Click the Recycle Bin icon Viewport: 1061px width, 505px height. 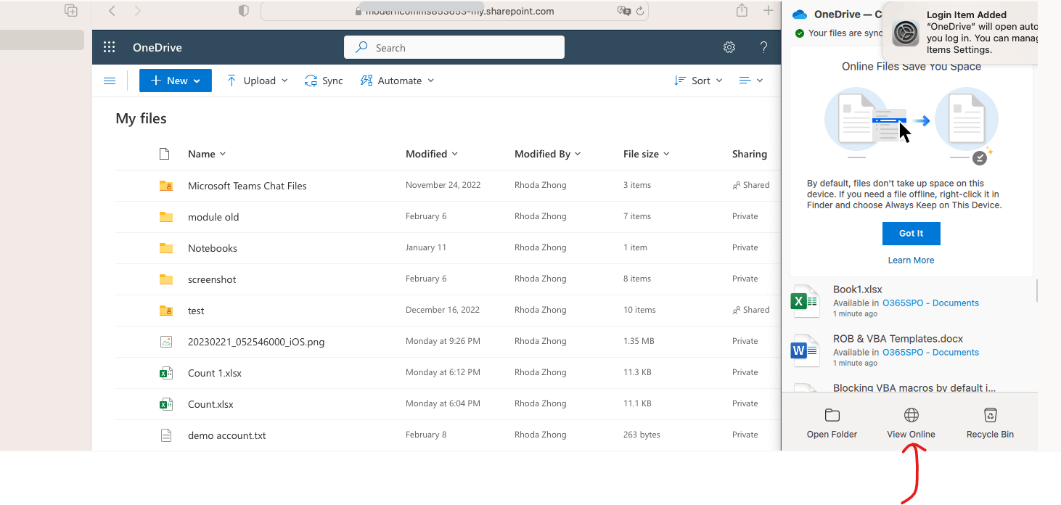990,415
